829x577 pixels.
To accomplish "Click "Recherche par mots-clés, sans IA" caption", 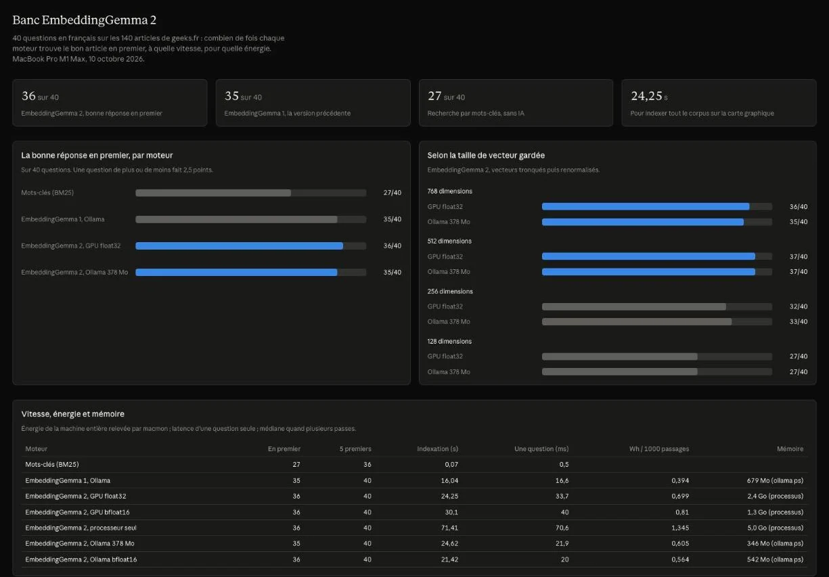I will pyautogui.click(x=476, y=113).
